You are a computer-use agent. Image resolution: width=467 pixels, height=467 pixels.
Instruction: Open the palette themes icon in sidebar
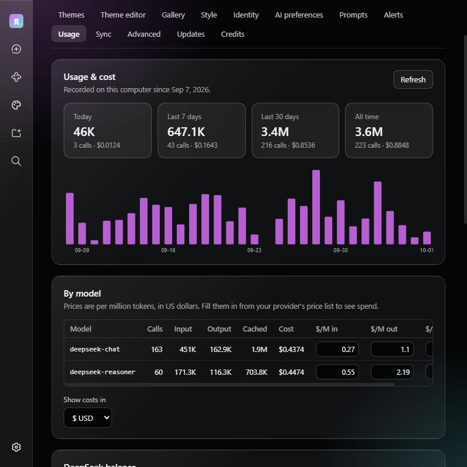16,105
